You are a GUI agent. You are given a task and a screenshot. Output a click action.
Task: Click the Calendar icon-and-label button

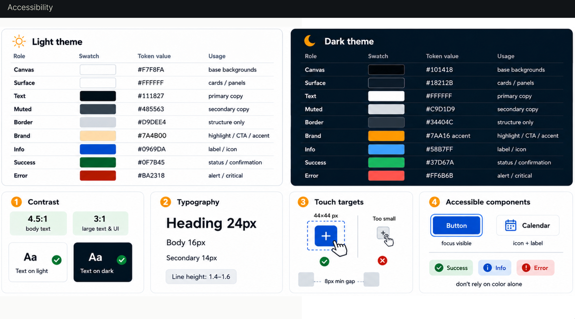(528, 225)
